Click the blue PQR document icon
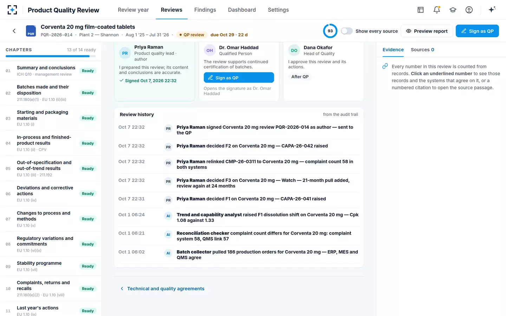This screenshot has width=506, height=316. pyautogui.click(x=31, y=31)
